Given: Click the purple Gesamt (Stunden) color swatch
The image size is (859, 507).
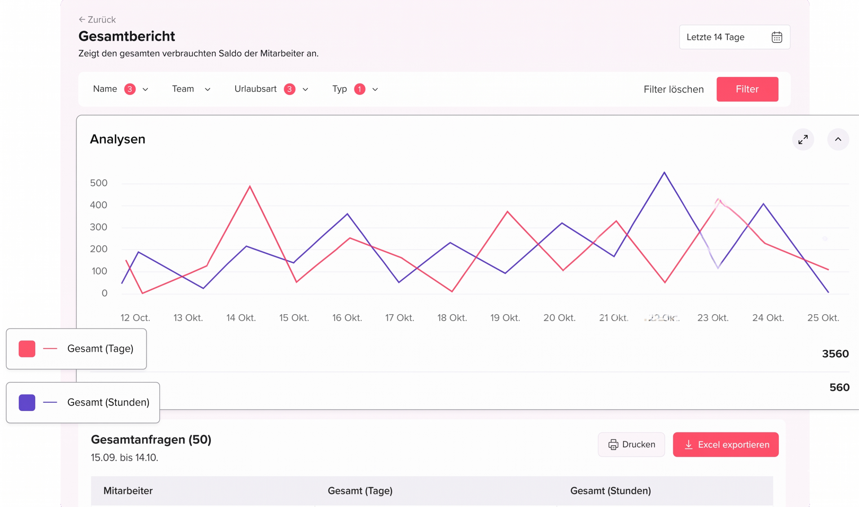Looking at the screenshot, I should [27, 403].
